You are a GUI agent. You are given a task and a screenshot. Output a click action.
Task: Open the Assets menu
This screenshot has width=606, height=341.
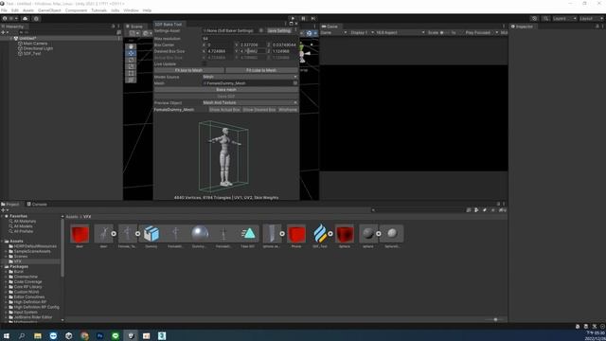click(x=28, y=10)
